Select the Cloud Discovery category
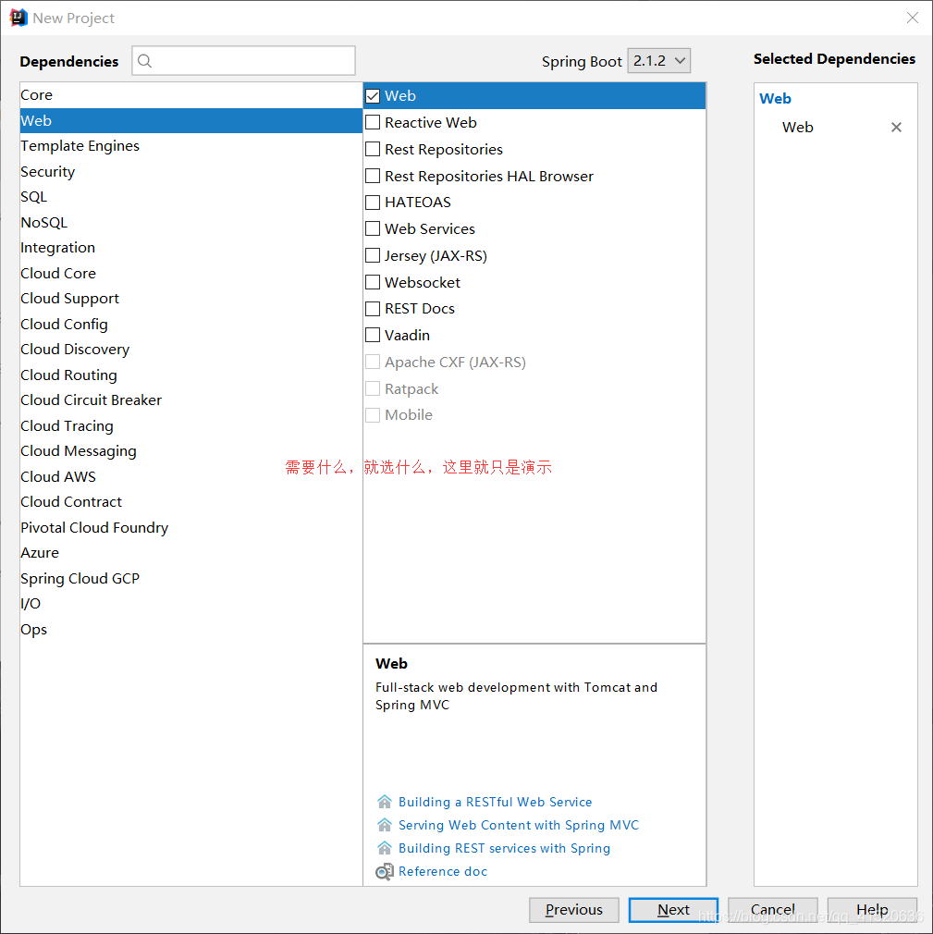 75,349
